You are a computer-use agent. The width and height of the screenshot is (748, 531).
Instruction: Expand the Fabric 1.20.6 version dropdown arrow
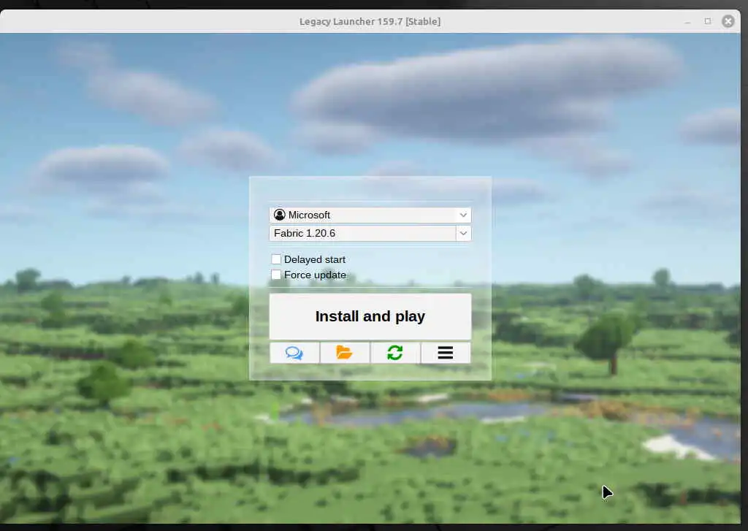coord(463,233)
